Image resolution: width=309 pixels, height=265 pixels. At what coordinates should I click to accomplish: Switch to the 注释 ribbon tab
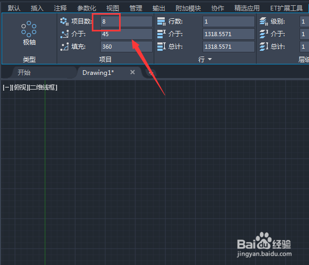pos(60,8)
